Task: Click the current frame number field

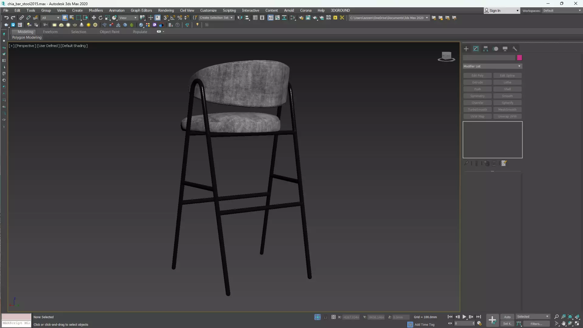Action: point(465,323)
